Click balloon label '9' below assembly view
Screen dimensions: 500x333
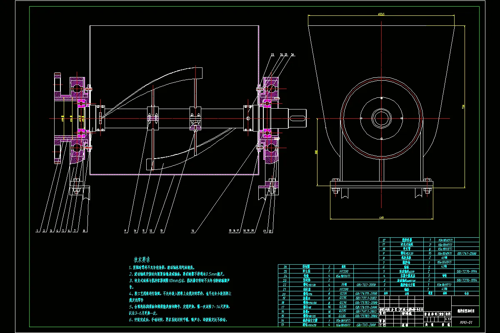125,230
